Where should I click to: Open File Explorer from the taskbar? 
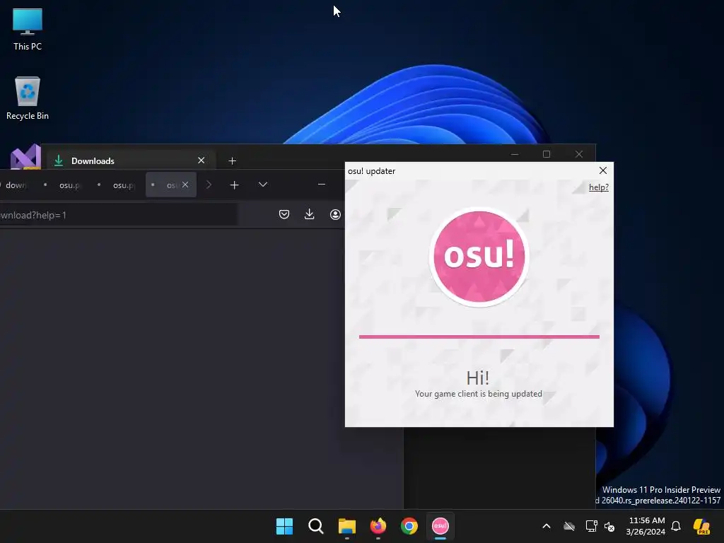tap(346, 526)
